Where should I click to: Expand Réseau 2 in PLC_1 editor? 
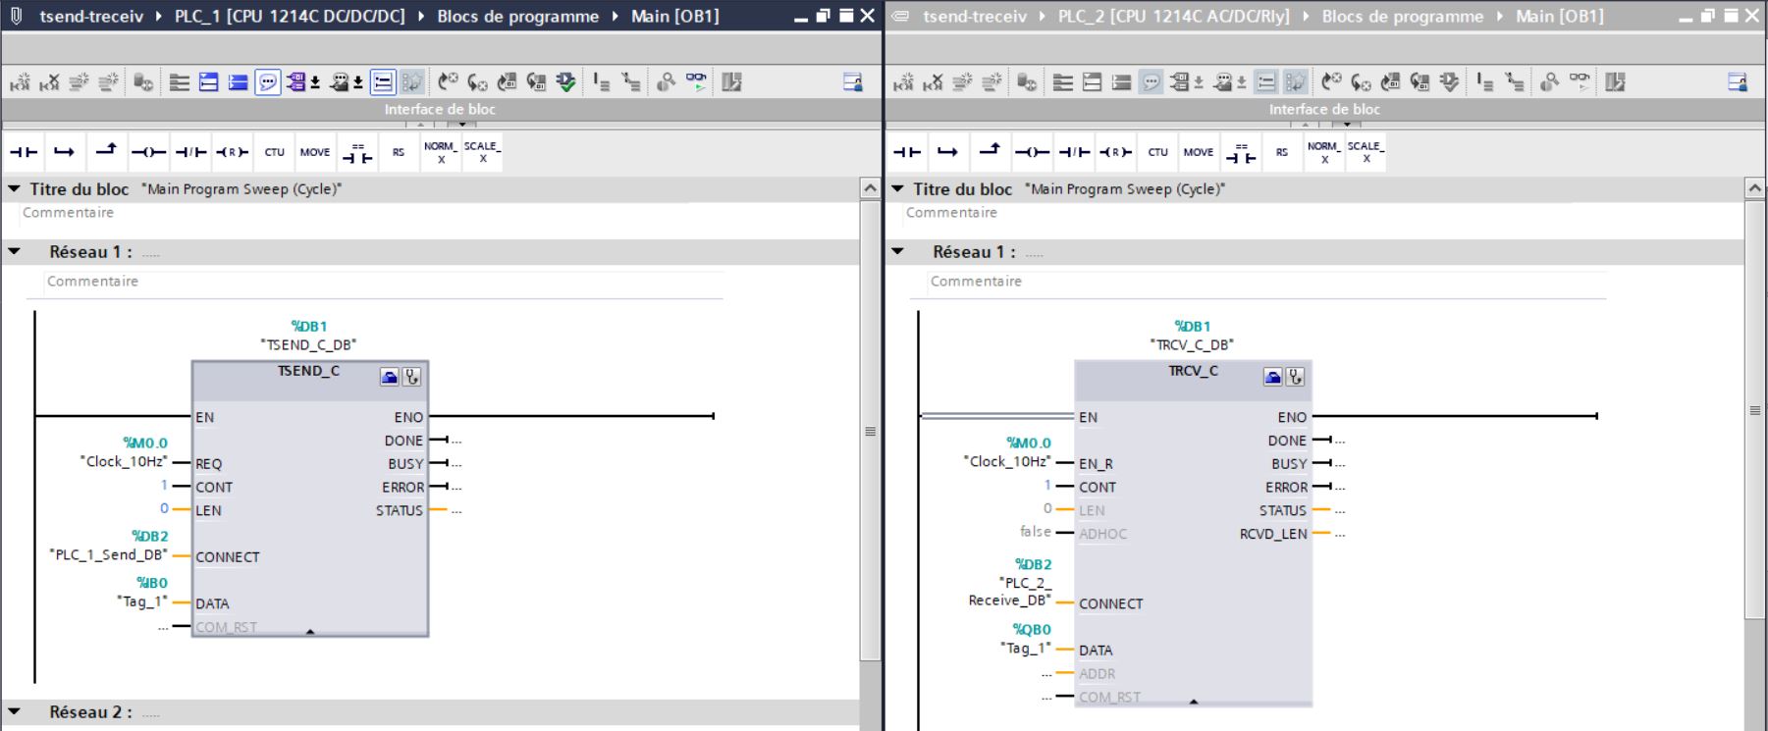(x=15, y=712)
